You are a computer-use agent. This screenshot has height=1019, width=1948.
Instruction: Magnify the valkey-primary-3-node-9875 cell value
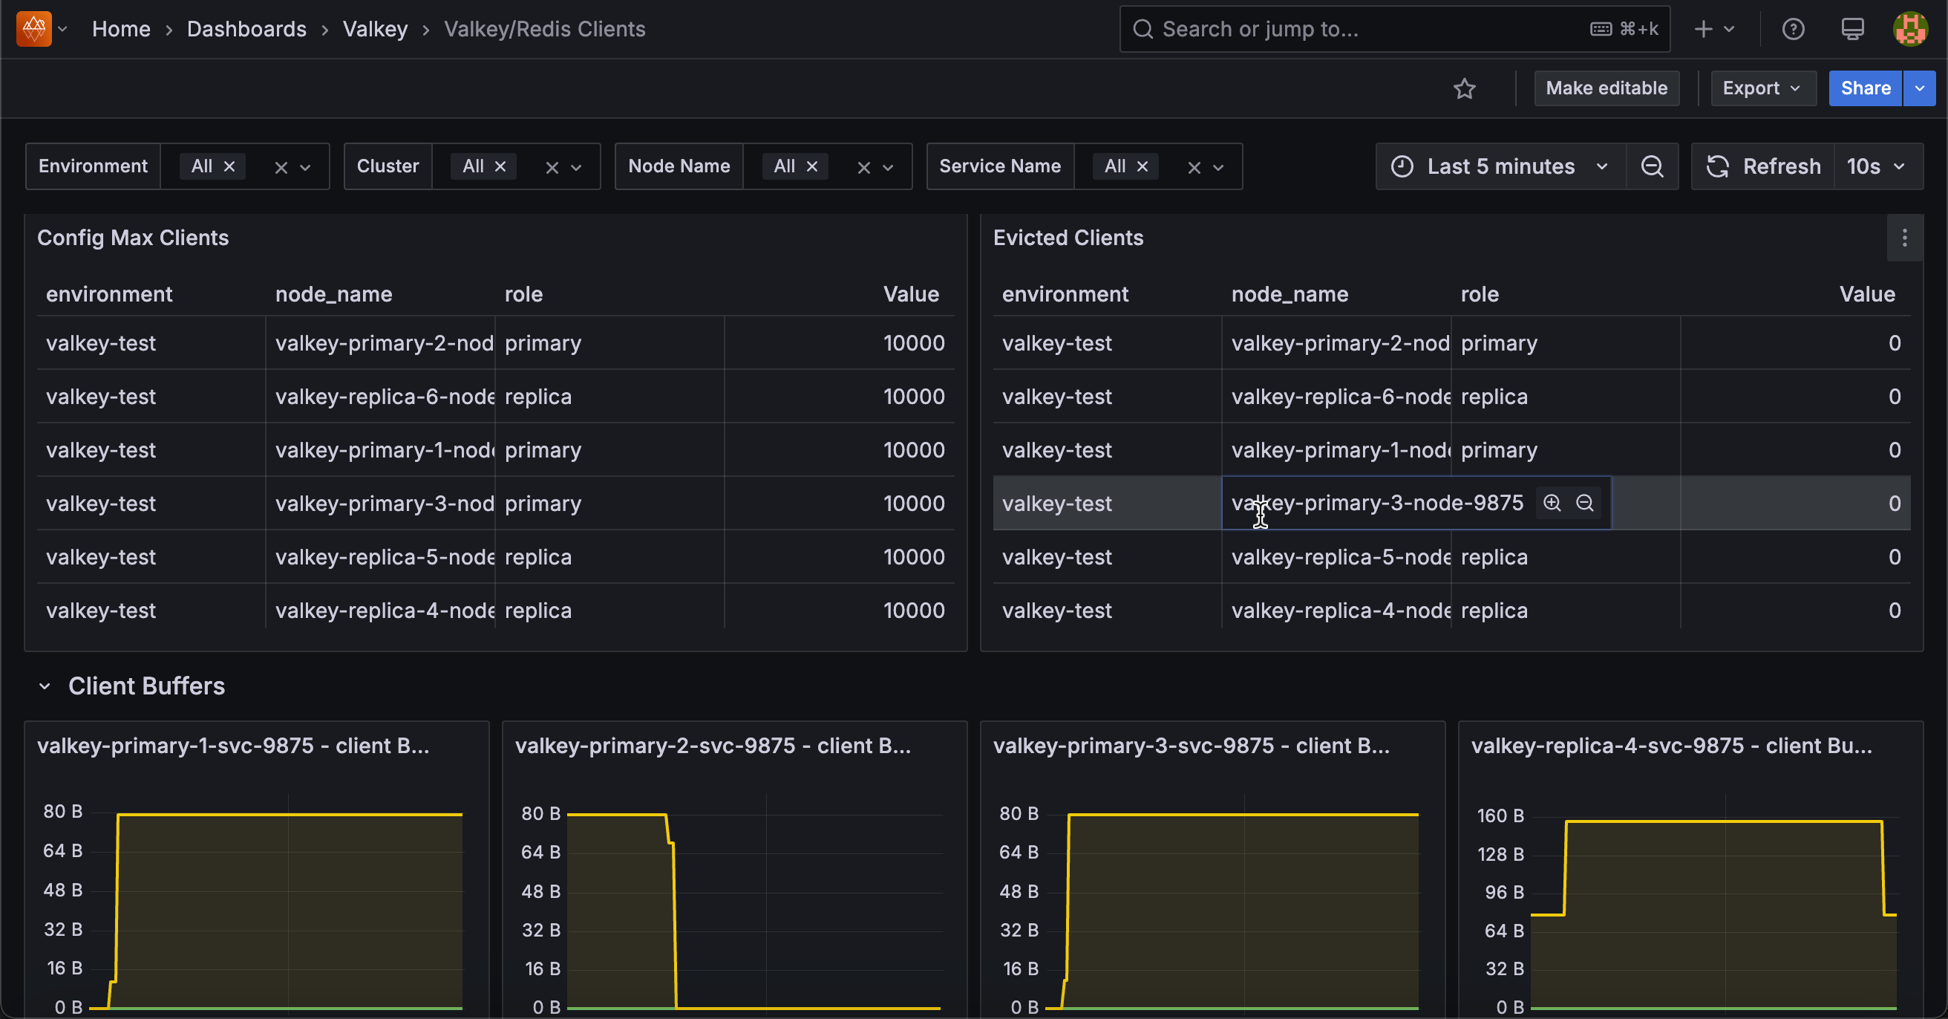(1552, 503)
